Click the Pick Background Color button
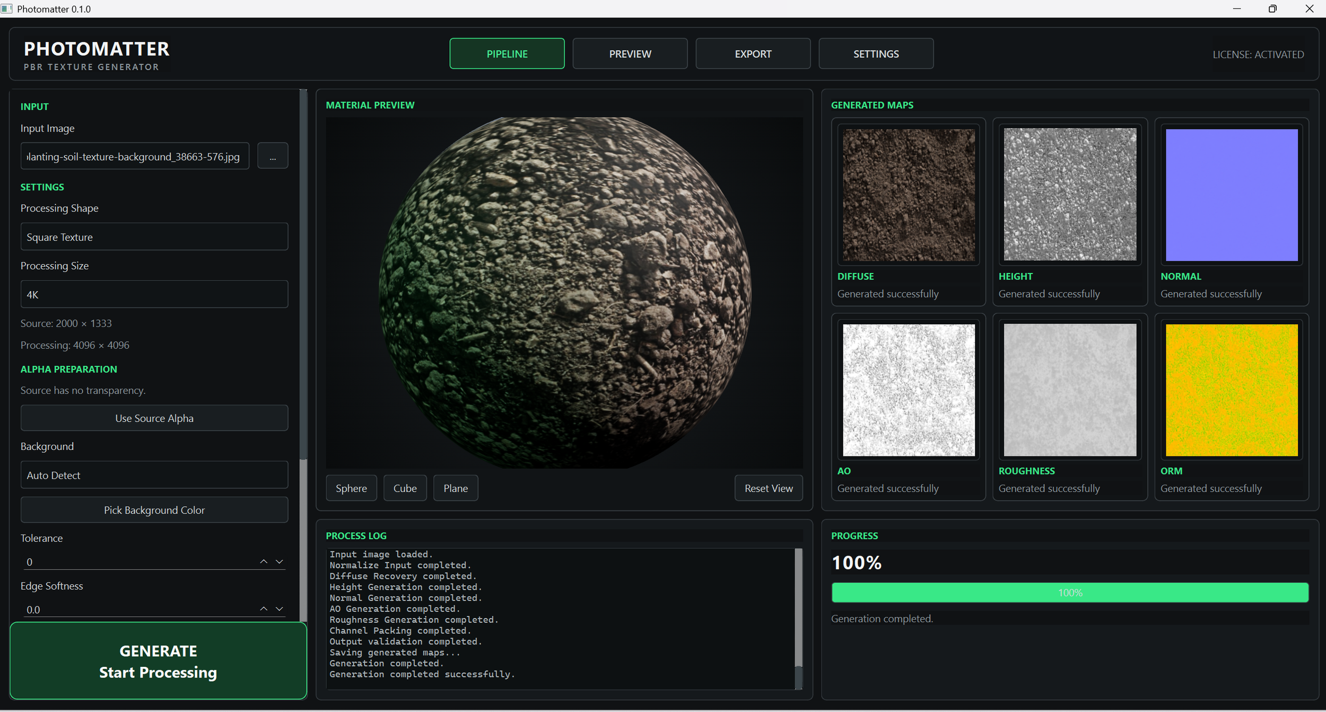The width and height of the screenshot is (1326, 712). (x=154, y=509)
